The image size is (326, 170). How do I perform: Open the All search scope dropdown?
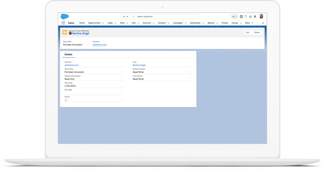(126, 17)
